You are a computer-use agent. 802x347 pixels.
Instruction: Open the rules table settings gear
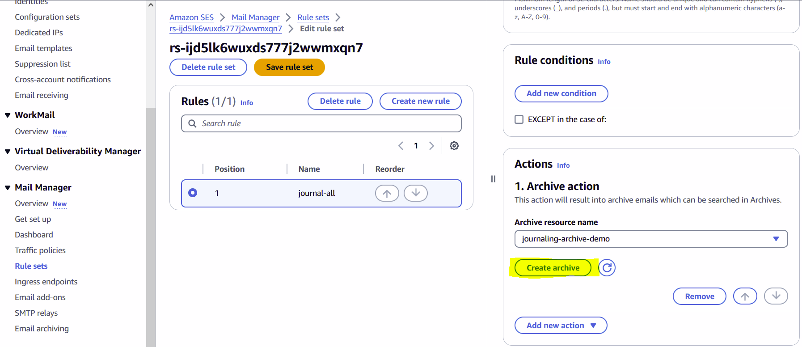(x=454, y=146)
